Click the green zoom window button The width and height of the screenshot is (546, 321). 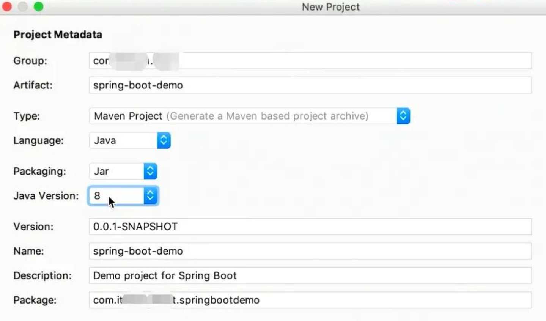[38, 6]
